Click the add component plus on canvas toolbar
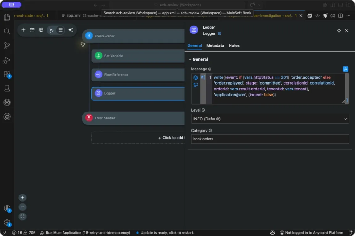The height and width of the screenshot is (236, 355). [23, 30]
